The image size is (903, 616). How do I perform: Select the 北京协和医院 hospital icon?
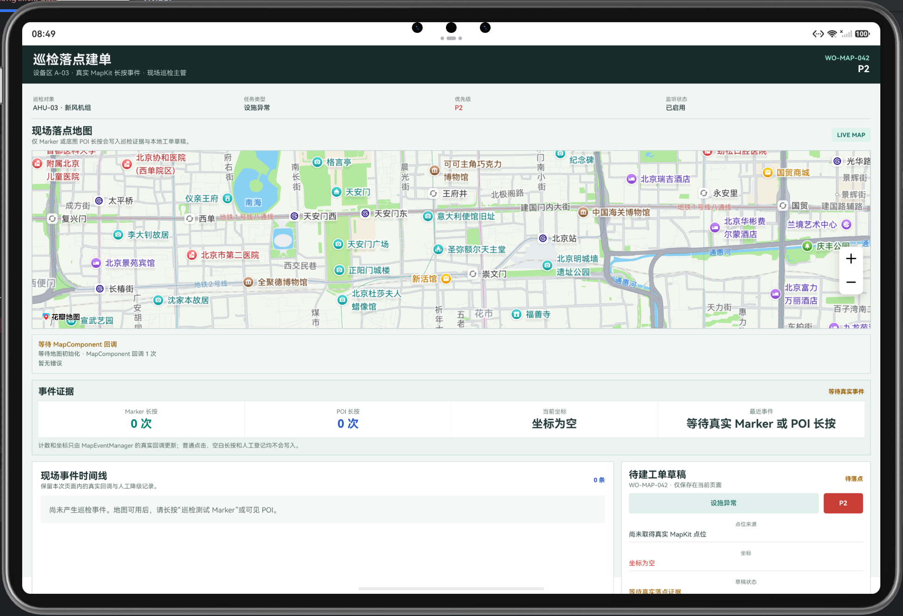coord(127,164)
